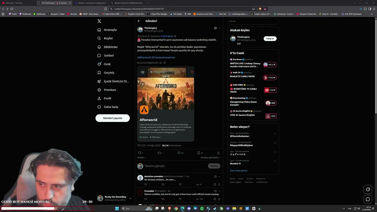Viewport: 377px width, 212px height.
Task: Open the floating messages button
Action: (x=368, y=199)
